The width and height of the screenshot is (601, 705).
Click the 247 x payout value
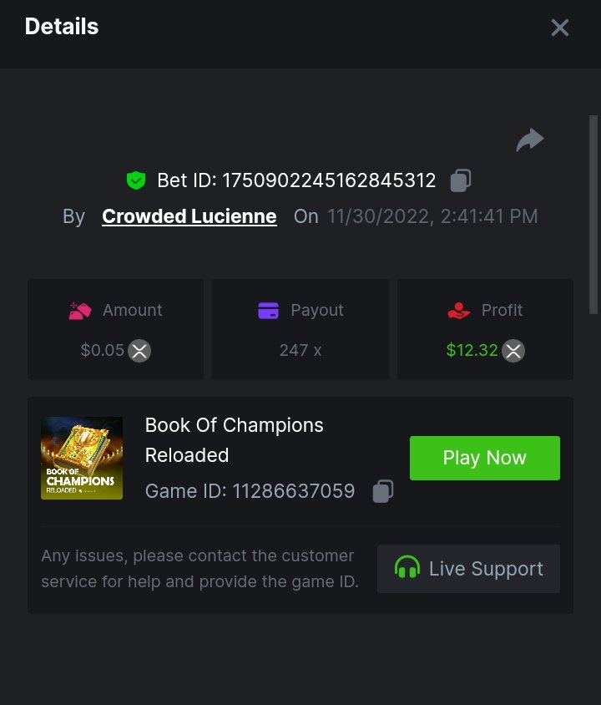(x=300, y=351)
